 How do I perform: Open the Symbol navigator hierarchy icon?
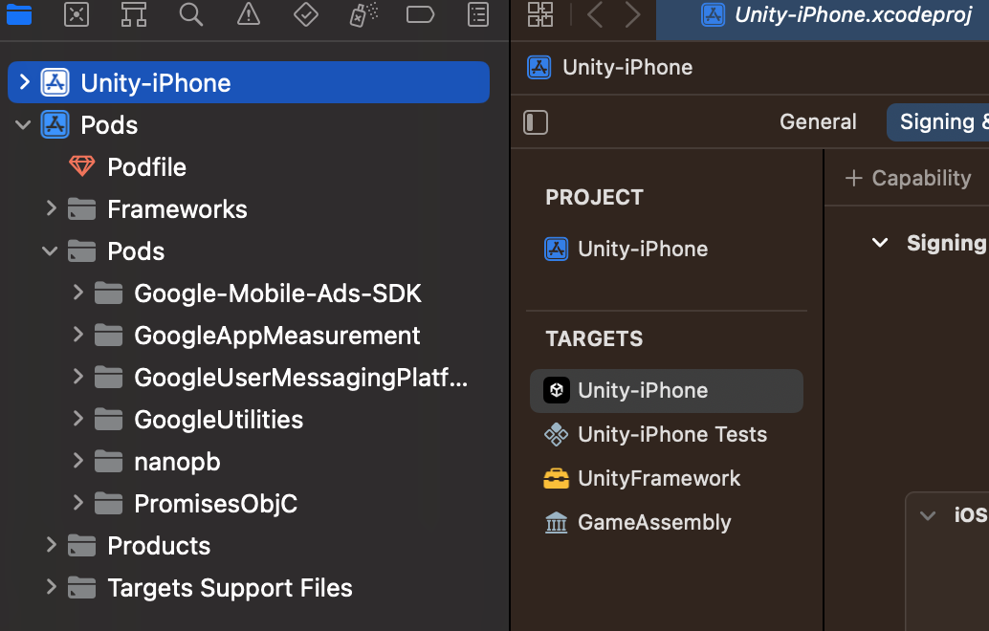[134, 14]
